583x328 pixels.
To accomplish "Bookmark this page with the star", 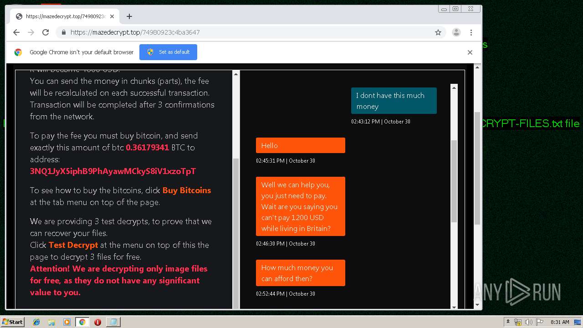I will click(438, 32).
